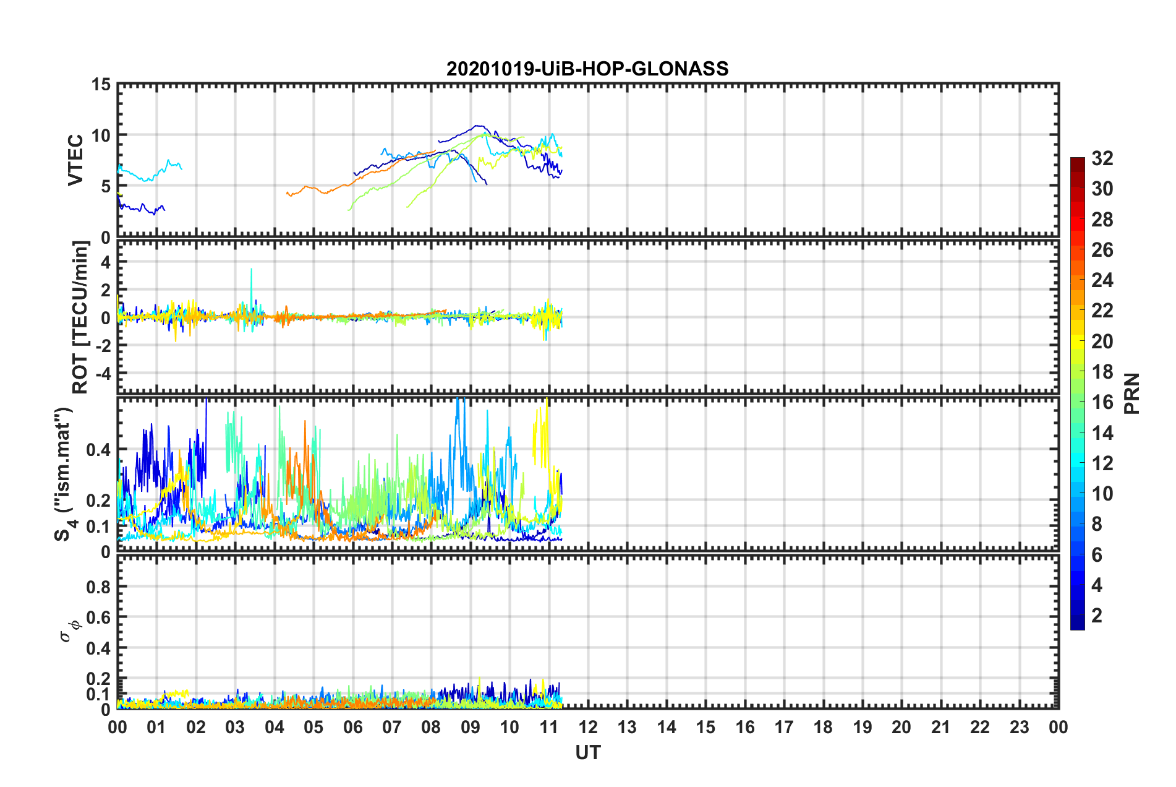Click x-axis tick label 14
This screenshot has height=787, width=1176.
click(667, 727)
